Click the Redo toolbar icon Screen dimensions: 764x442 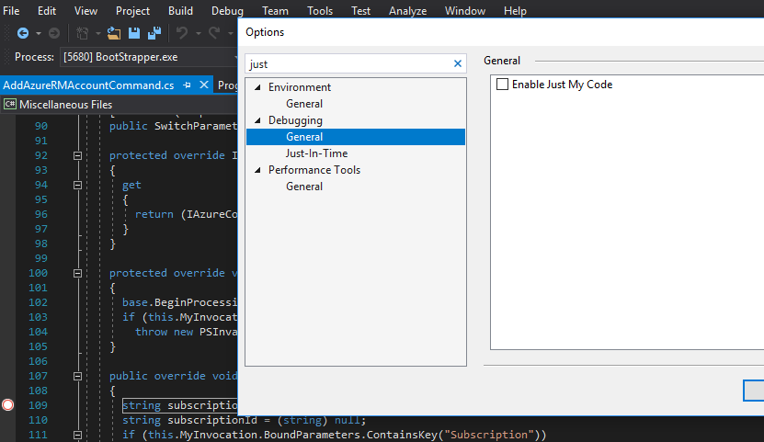214,33
